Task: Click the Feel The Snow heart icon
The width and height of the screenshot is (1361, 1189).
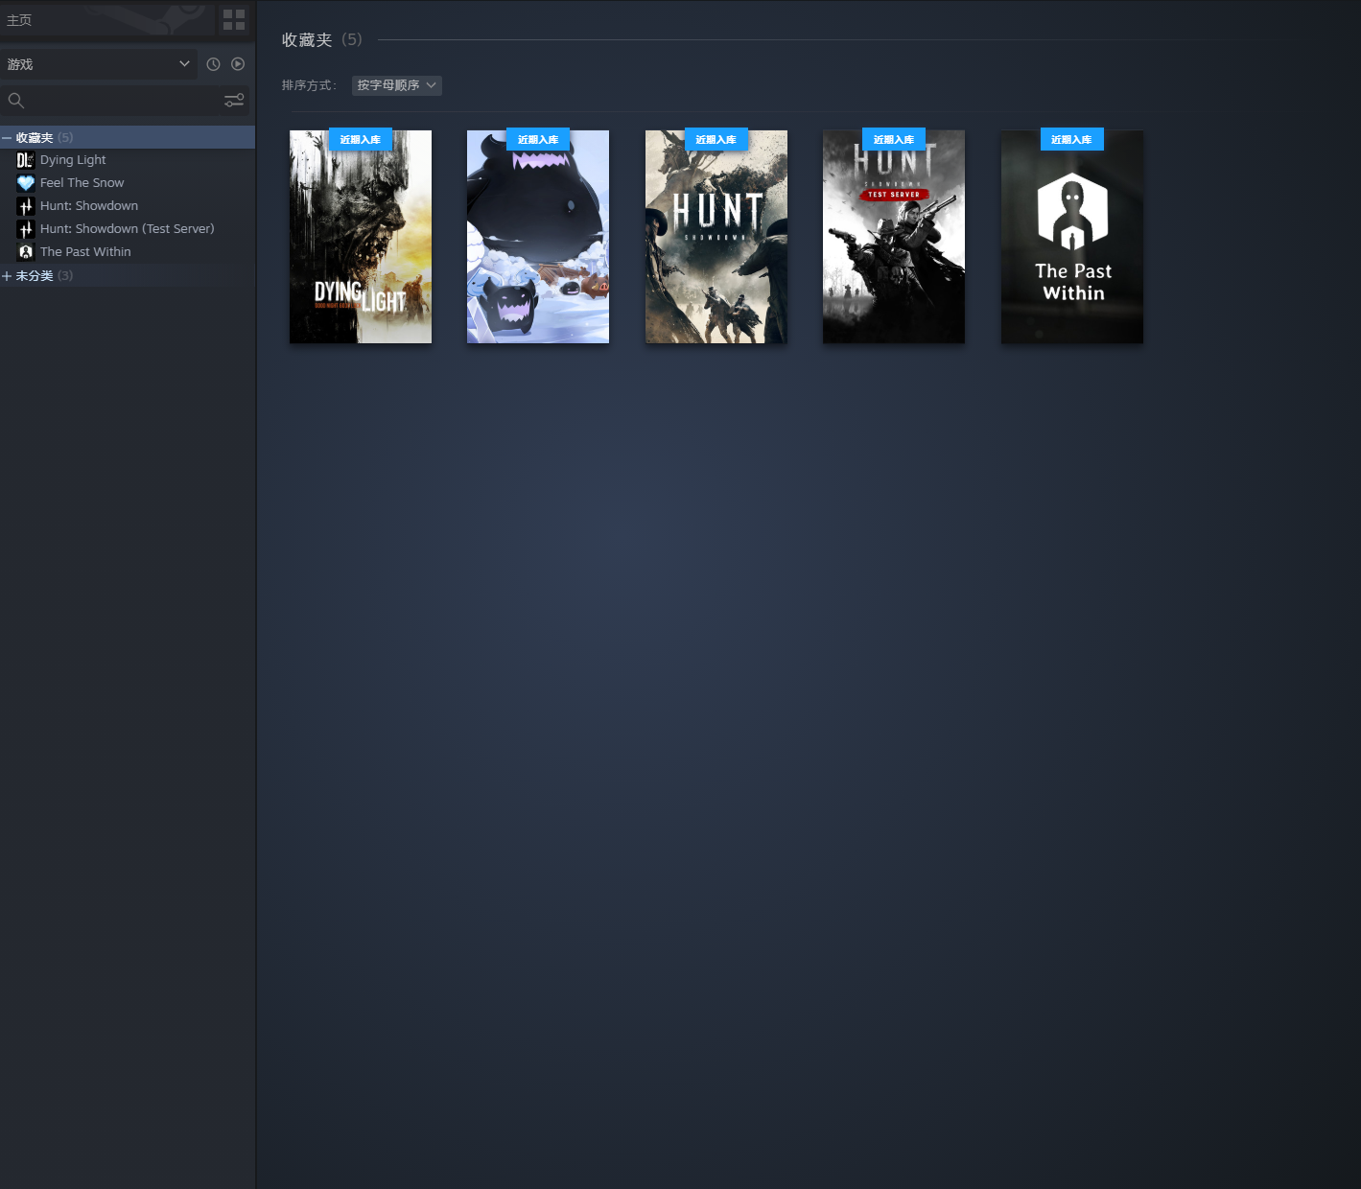Action: click(26, 183)
